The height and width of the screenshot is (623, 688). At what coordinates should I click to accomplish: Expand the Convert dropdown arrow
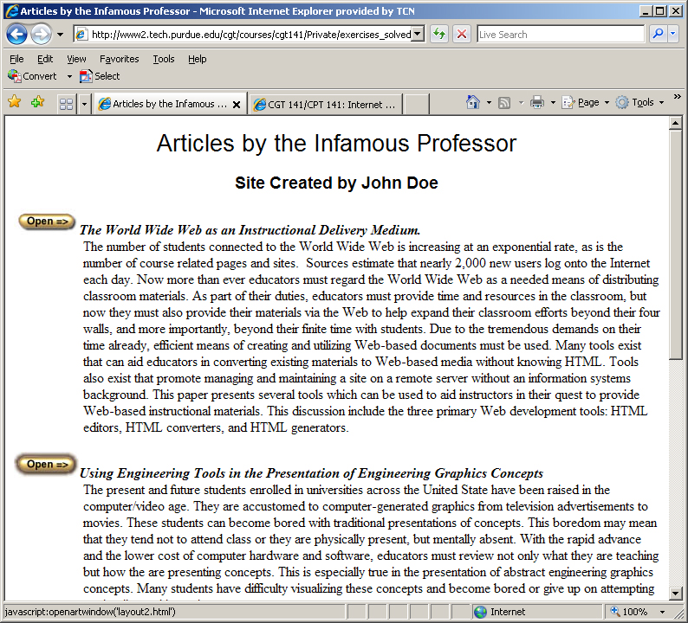click(x=69, y=76)
